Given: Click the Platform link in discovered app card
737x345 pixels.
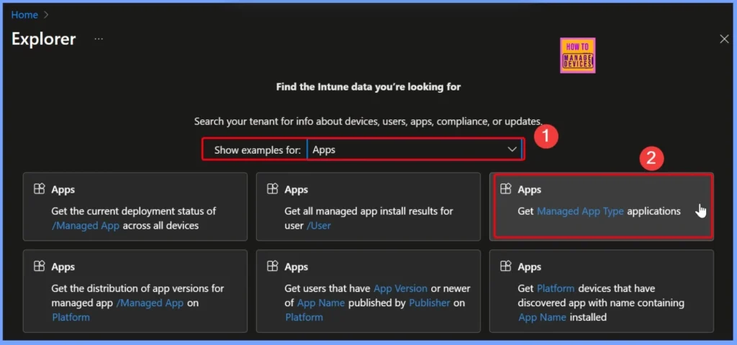Looking at the screenshot, I should pyautogui.click(x=556, y=288).
